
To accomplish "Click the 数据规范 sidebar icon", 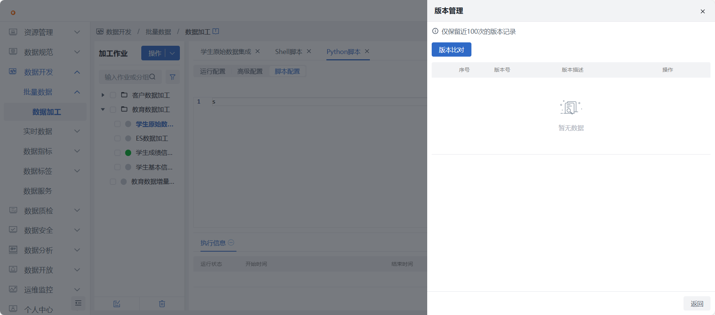I will (13, 52).
